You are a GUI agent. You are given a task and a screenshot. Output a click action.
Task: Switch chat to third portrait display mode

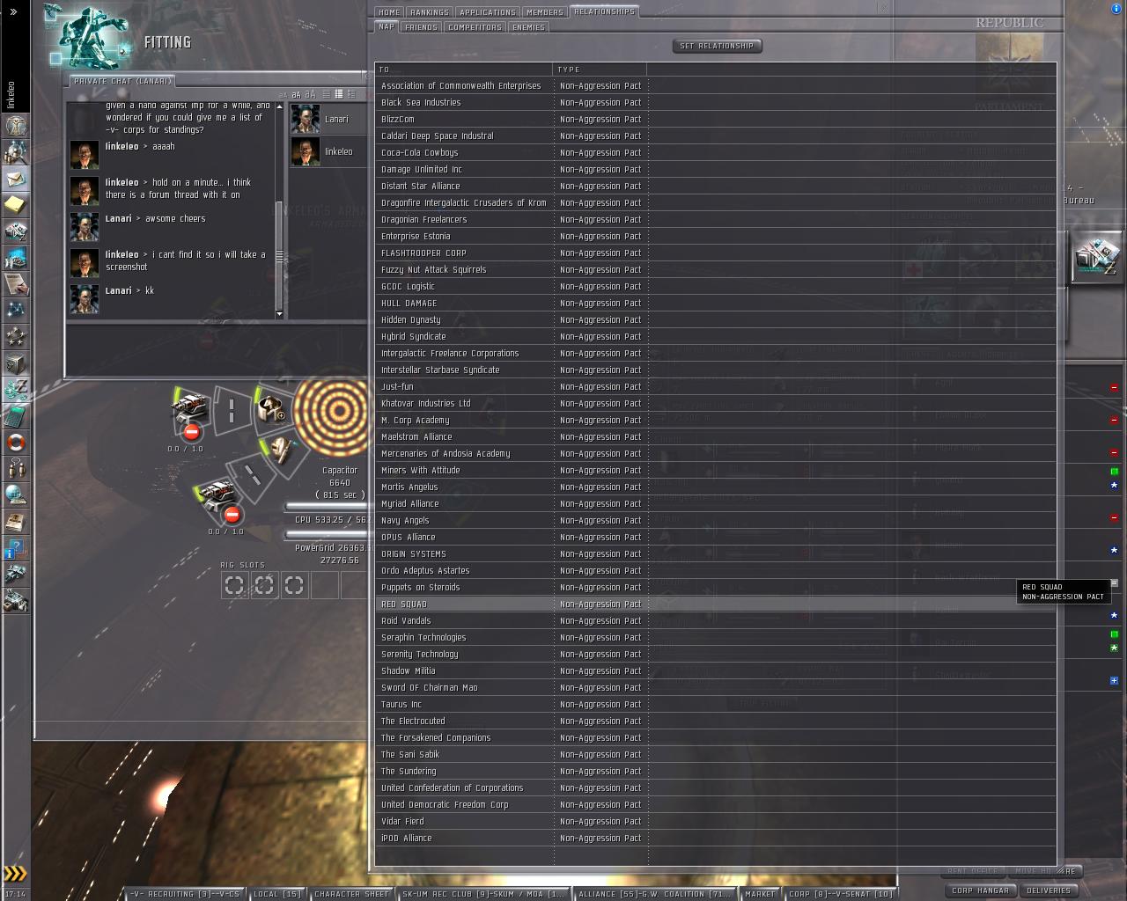(351, 94)
